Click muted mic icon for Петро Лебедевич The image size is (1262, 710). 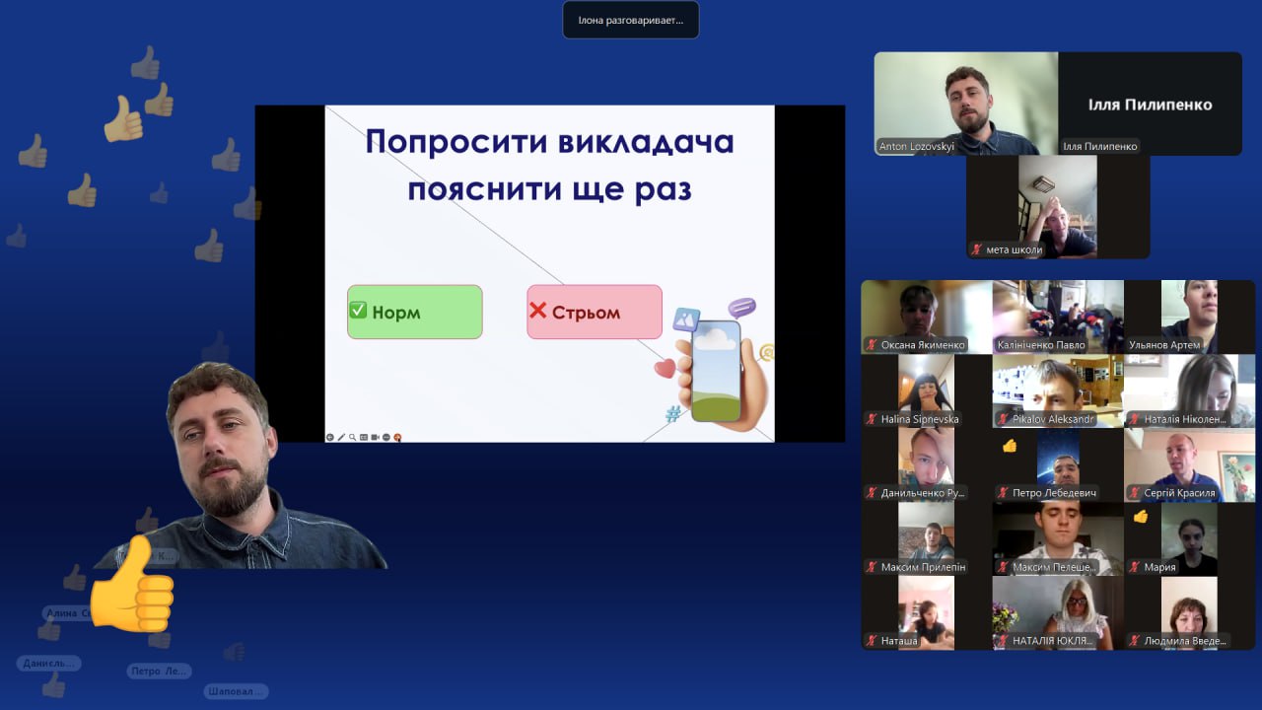point(1003,493)
